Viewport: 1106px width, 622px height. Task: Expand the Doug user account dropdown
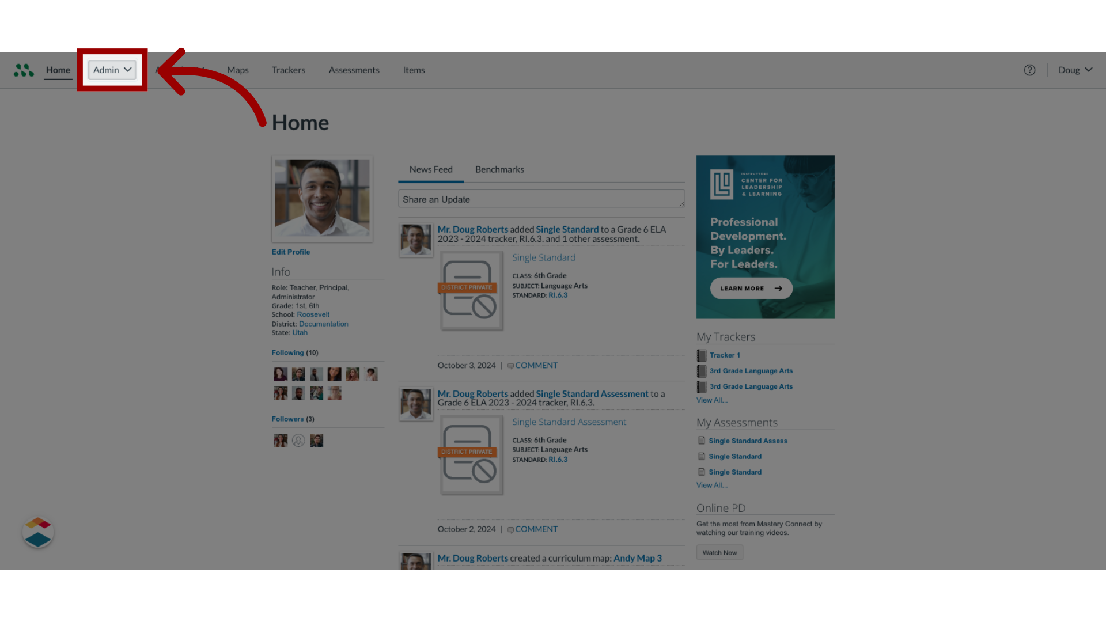click(1074, 69)
